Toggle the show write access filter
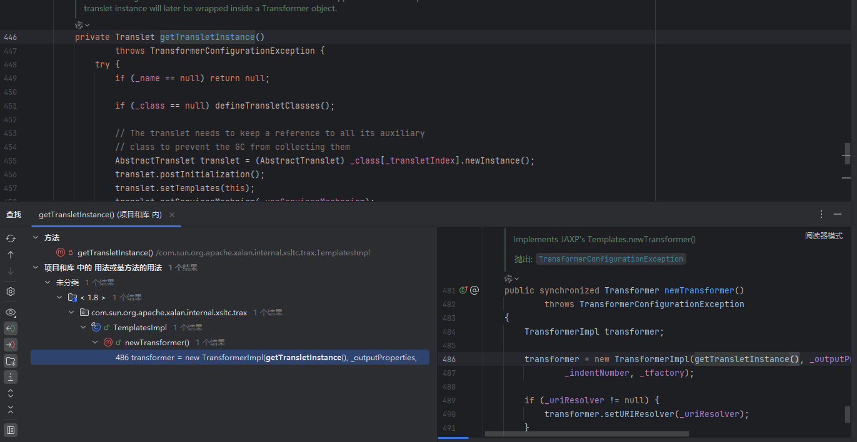The image size is (857, 442). (11, 345)
